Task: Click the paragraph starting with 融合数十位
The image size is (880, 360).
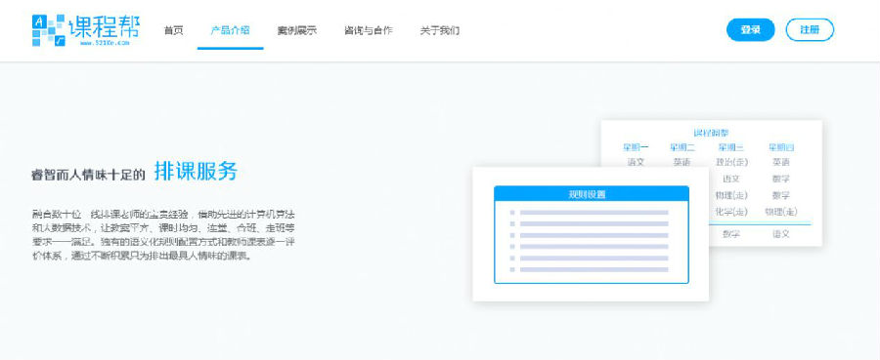Action: 163,235
